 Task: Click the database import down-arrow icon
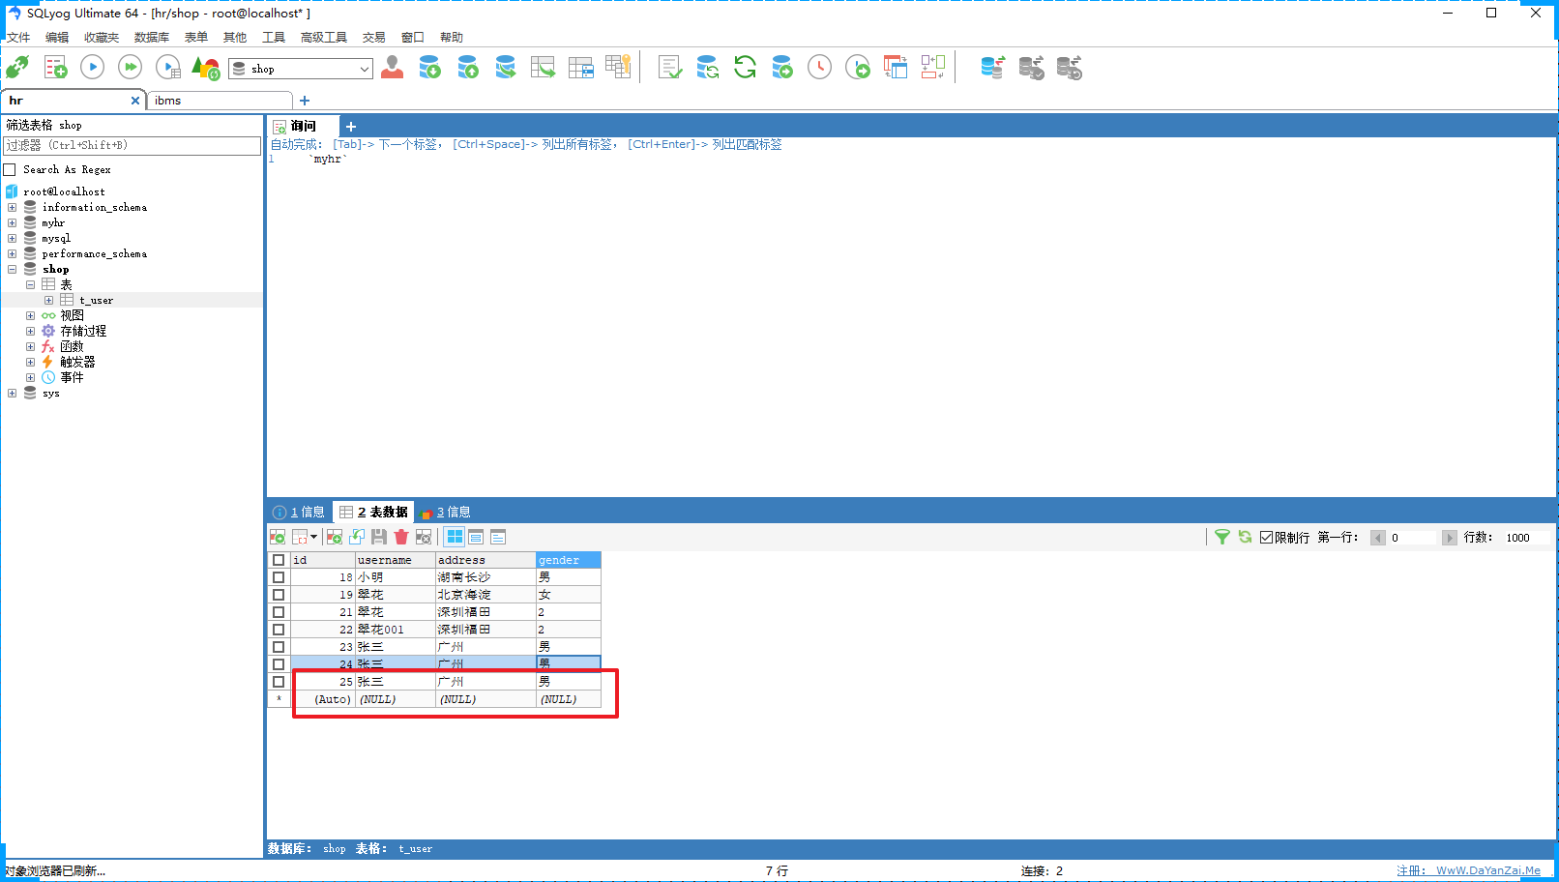click(430, 68)
